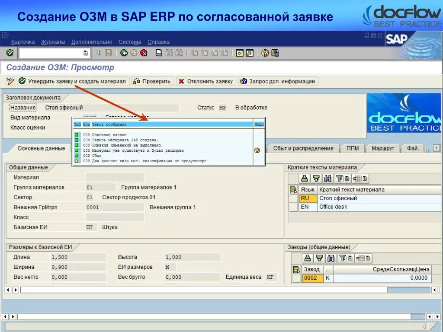
Task: Click 'Утвердить заявку и создать материал' button
Action: [x=73, y=81]
